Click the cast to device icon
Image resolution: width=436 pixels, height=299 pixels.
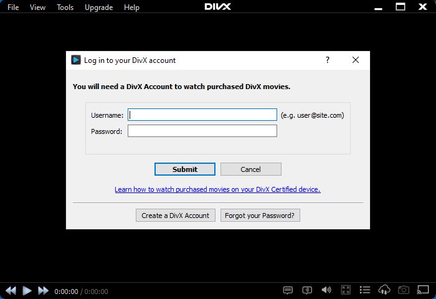pyautogui.click(x=423, y=290)
